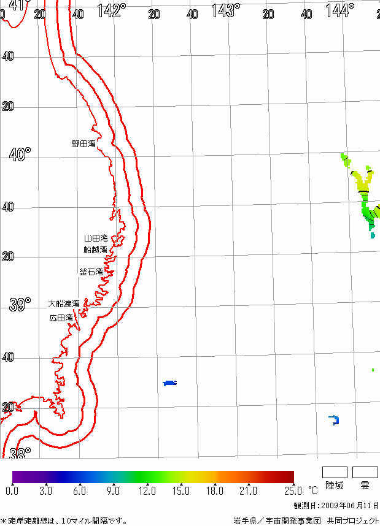
Task: Click the 0.0 value on temperature scale
Action: (x=12, y=491)
